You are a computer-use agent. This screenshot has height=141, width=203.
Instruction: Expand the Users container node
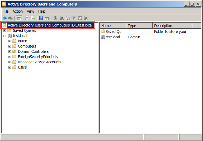(x=10, y=67)
